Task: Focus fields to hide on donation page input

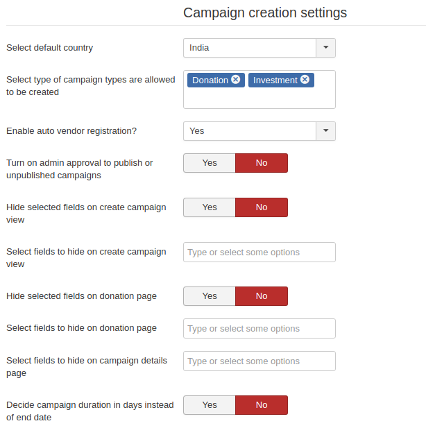Action: [259, 329]
